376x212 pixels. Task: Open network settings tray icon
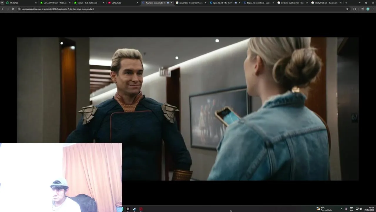(357, 209)
